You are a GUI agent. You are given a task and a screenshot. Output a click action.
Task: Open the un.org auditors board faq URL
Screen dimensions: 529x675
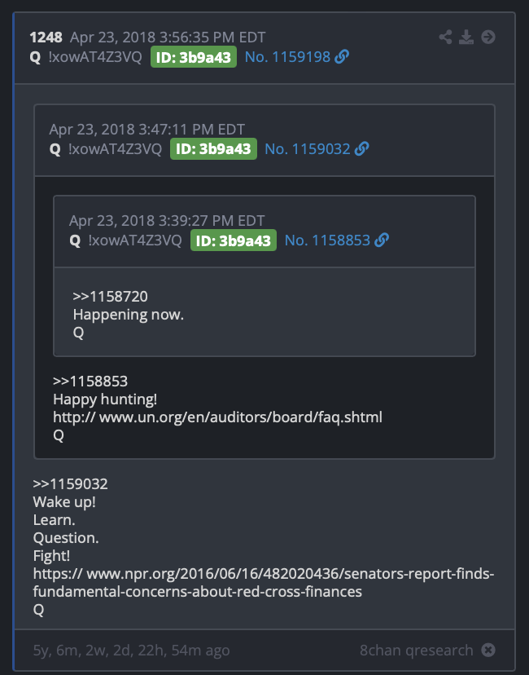[217, 417]
